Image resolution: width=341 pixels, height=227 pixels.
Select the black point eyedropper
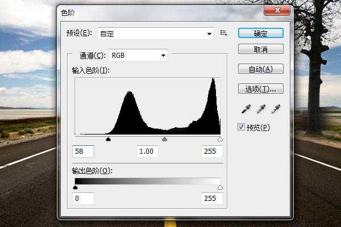pyautogui.click(x=247, y=108)
